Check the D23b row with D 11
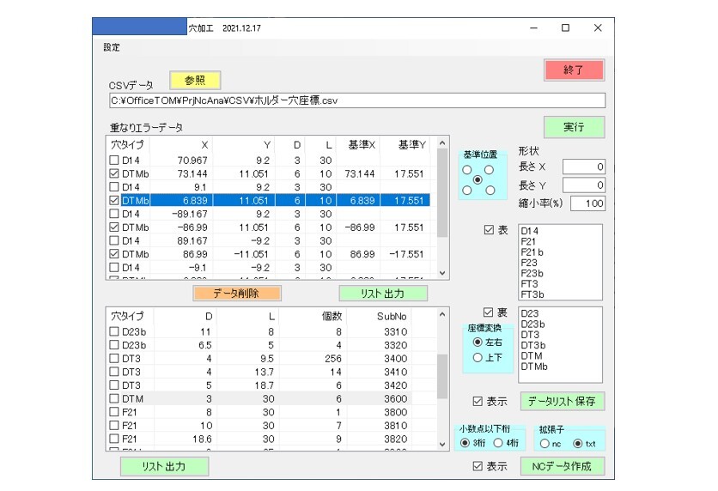This screenshot has height=491, width=718. pos(114,331)
